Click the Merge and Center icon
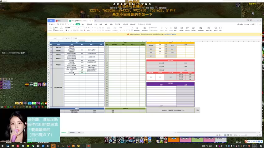Viewport: 264px width, 148px height. (x=108, y=28)
